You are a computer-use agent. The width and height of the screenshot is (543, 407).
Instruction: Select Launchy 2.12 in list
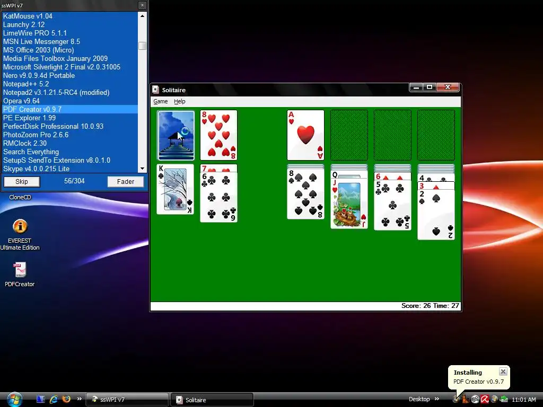pos(70,24)
